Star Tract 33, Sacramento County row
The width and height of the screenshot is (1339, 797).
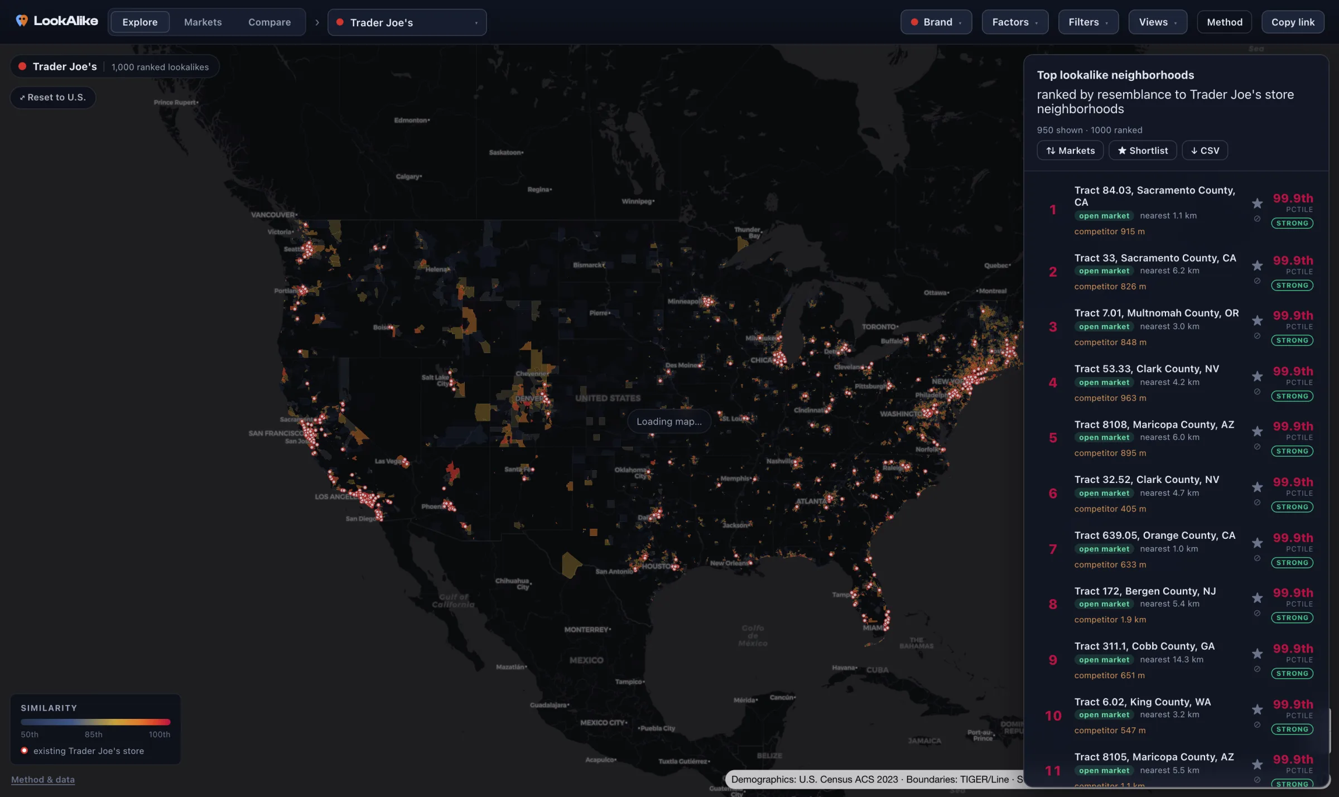pos(1257,265)
